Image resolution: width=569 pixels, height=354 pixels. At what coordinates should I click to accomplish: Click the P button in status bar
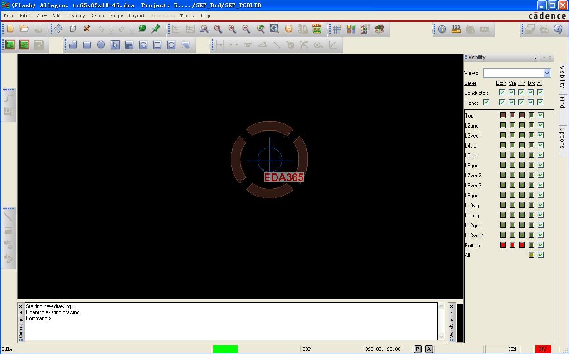(x=418, y=349)
